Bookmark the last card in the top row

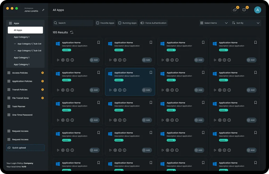click(255, 42)
